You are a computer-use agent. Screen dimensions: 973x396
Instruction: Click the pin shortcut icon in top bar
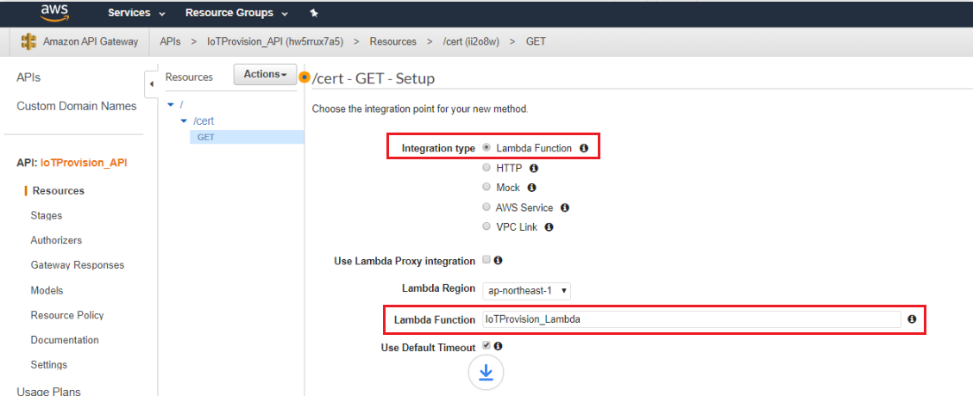click(313, 13)
